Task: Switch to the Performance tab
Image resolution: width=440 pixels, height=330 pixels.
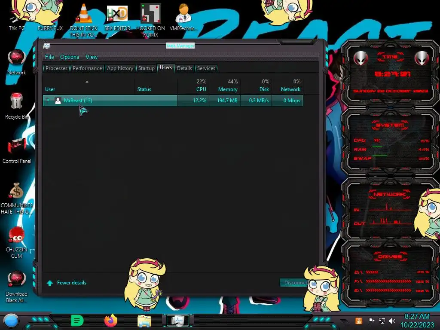Action: 87,68
